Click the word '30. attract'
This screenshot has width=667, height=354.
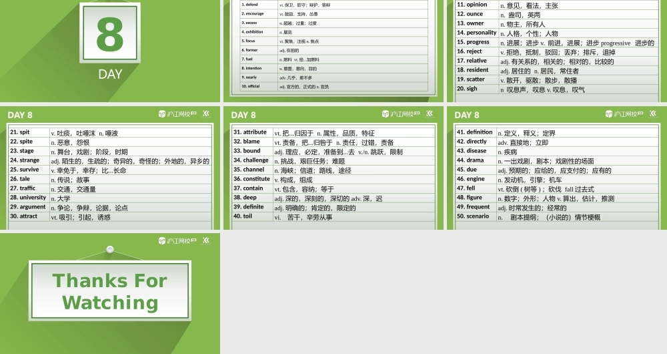pyautogui.click(x=23, y=216)
